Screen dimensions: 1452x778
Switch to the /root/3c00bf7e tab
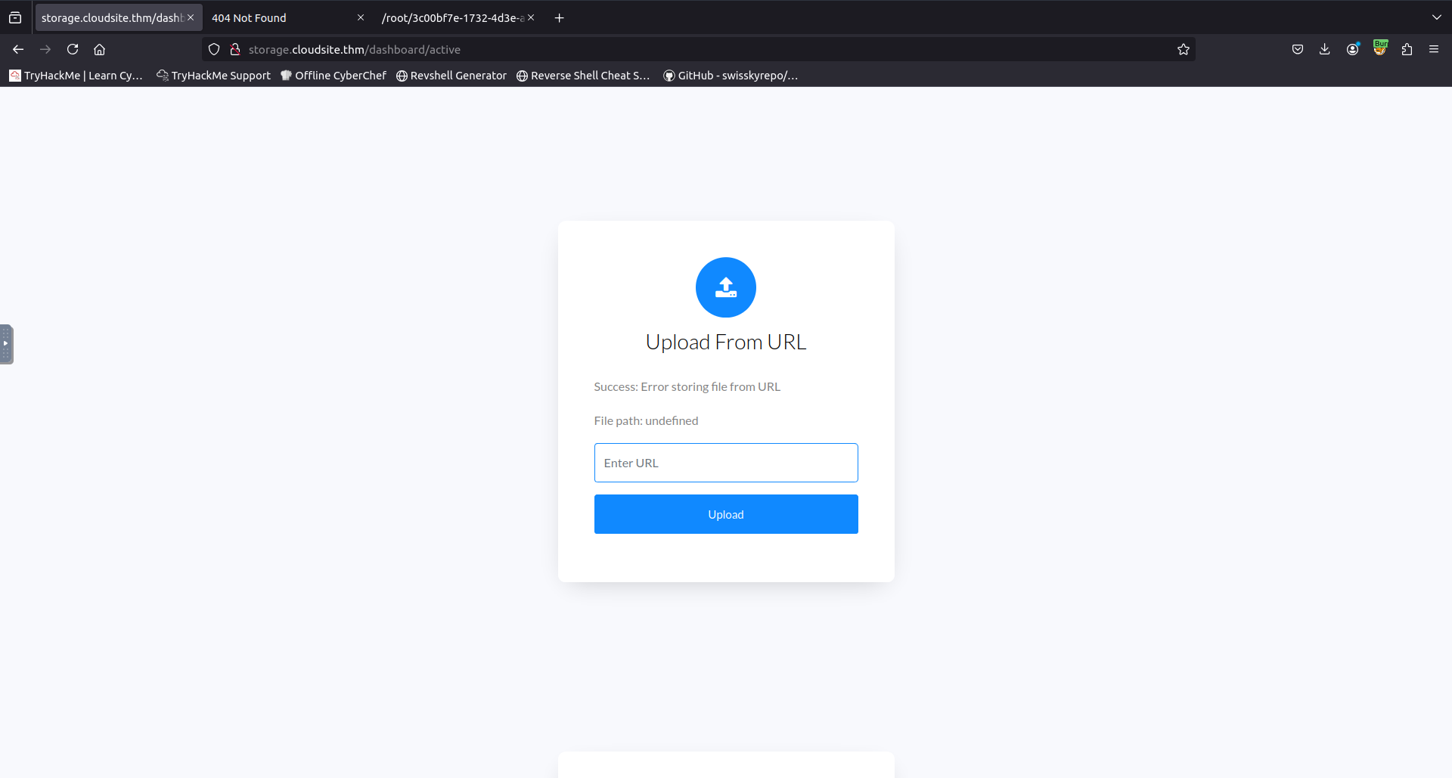(x=457, y=17)
